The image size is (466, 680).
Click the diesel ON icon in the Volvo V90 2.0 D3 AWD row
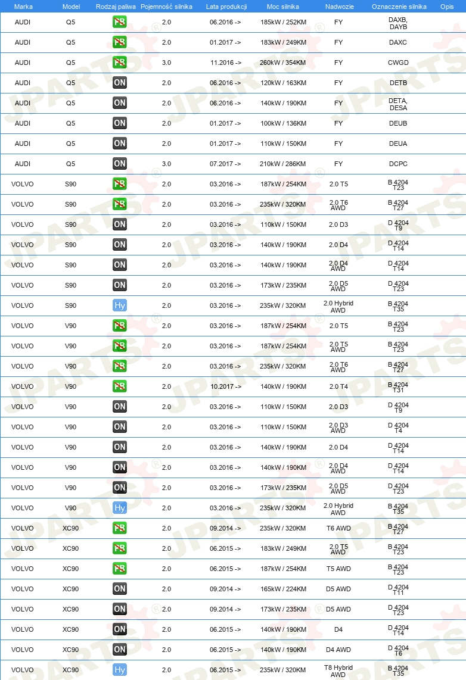pos(120,427)
